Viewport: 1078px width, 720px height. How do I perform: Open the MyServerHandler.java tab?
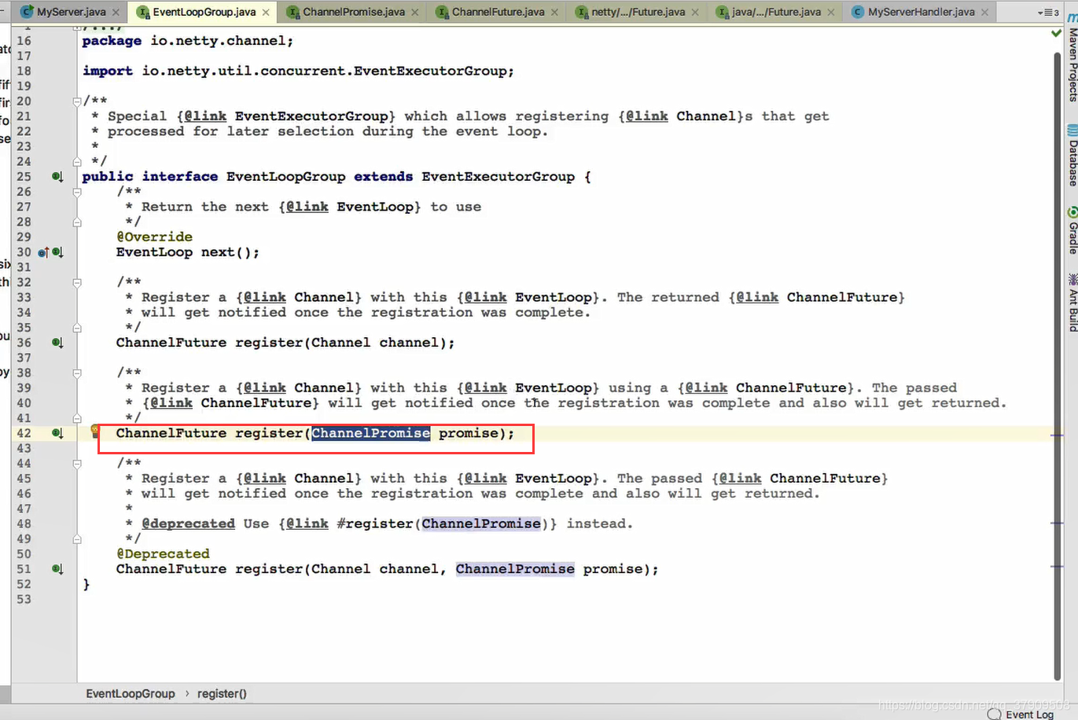[x=921, y=12]
